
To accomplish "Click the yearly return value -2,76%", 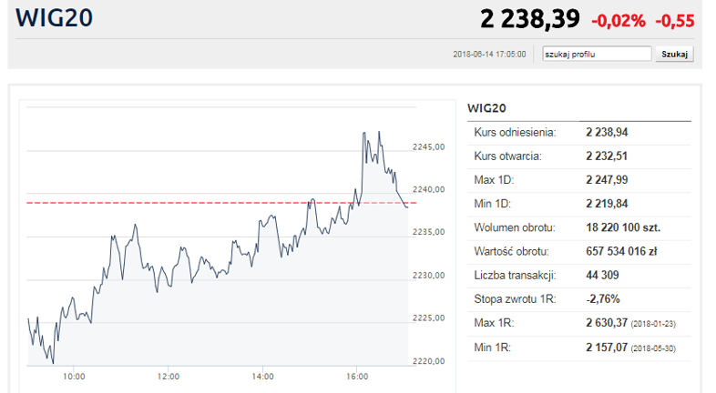I will tap(603, 299).
